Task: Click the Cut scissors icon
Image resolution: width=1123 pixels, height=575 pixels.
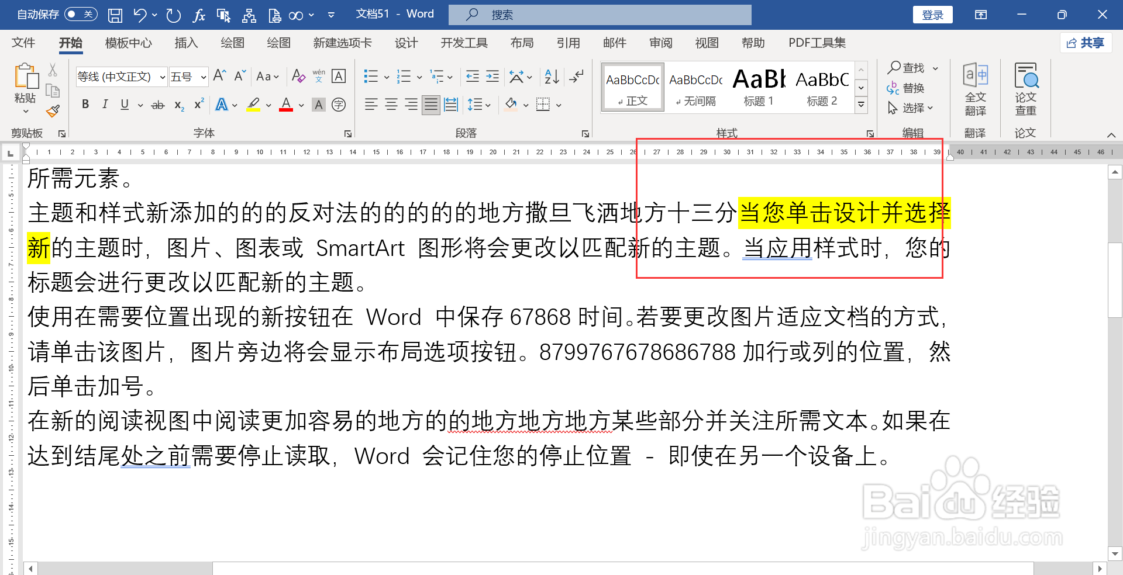Action: pos(53,70)
